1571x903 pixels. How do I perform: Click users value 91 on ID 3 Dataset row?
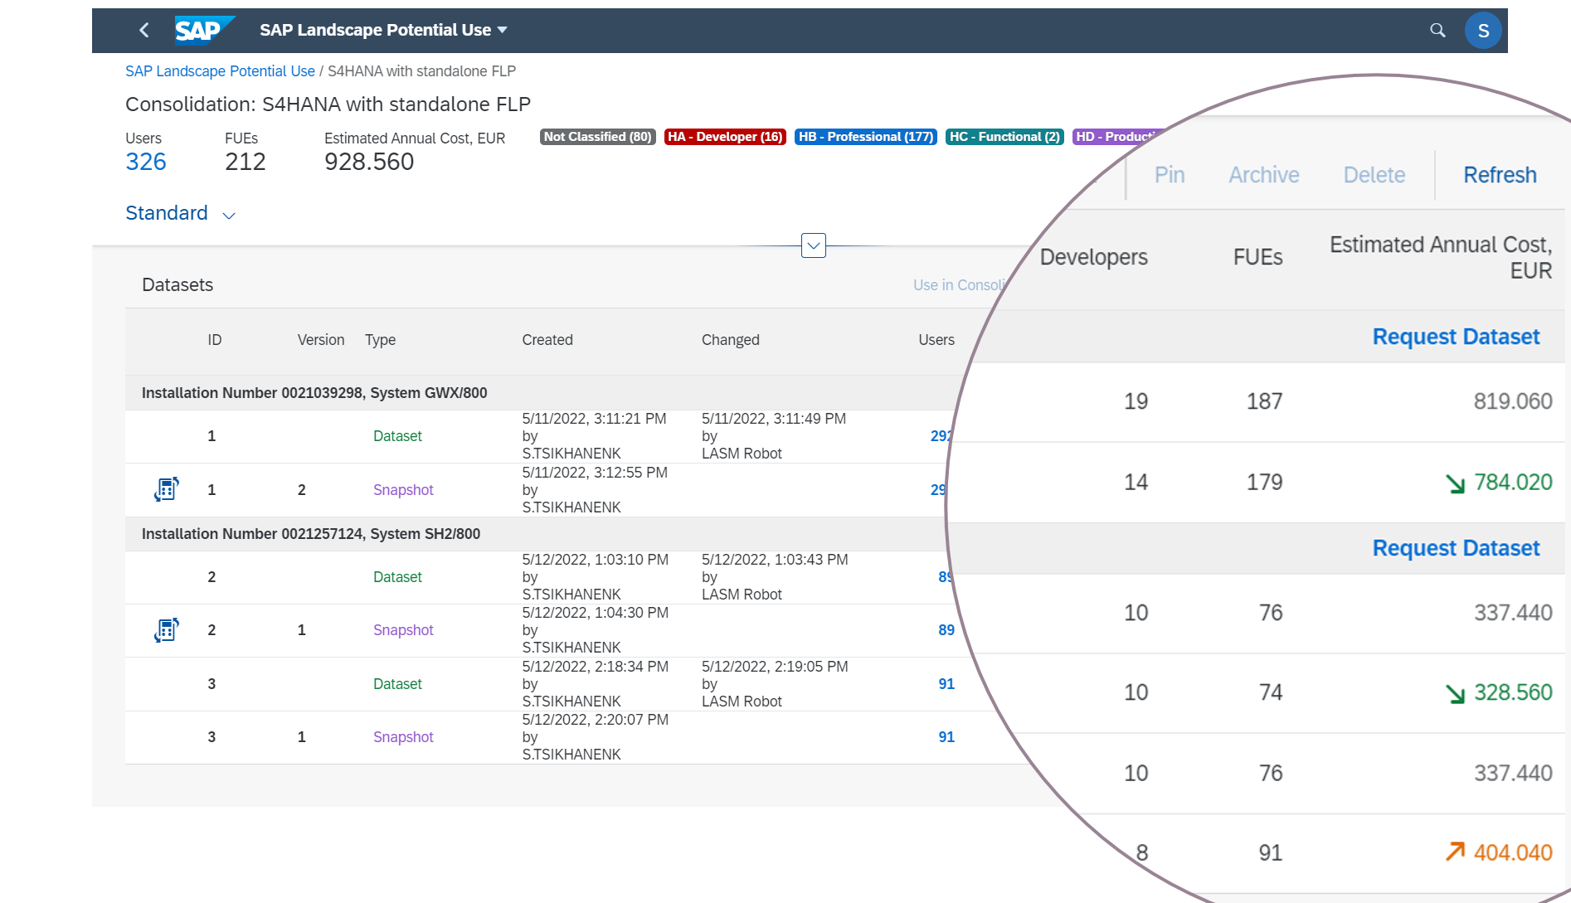click(946, 684)
